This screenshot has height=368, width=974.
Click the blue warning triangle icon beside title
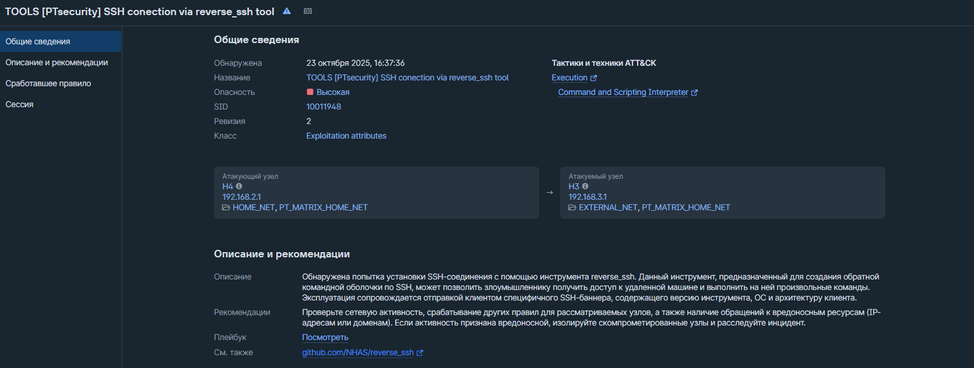[287, 11]
